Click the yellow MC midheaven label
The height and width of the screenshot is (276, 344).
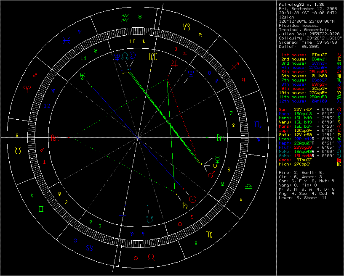pos(154,56)
